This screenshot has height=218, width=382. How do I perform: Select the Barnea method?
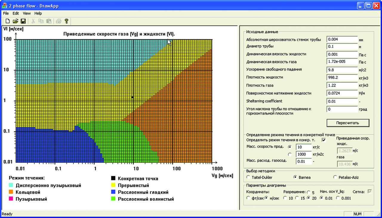click(296, 177)
